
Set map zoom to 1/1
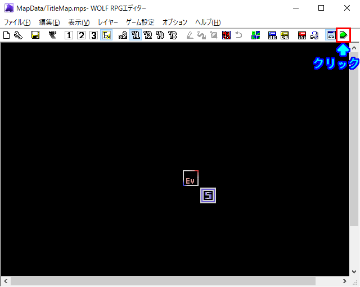136,35
